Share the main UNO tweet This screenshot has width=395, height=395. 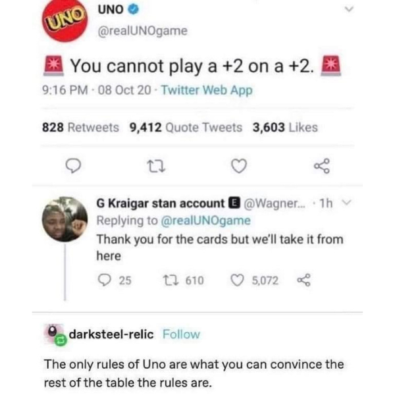[322, 166]
